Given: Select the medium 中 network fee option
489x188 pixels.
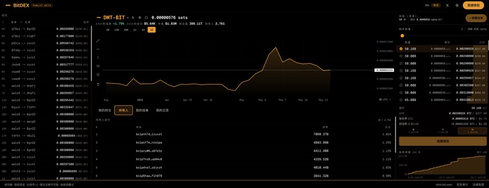Looking at the screenshot, I should click(x=443, y=131).
